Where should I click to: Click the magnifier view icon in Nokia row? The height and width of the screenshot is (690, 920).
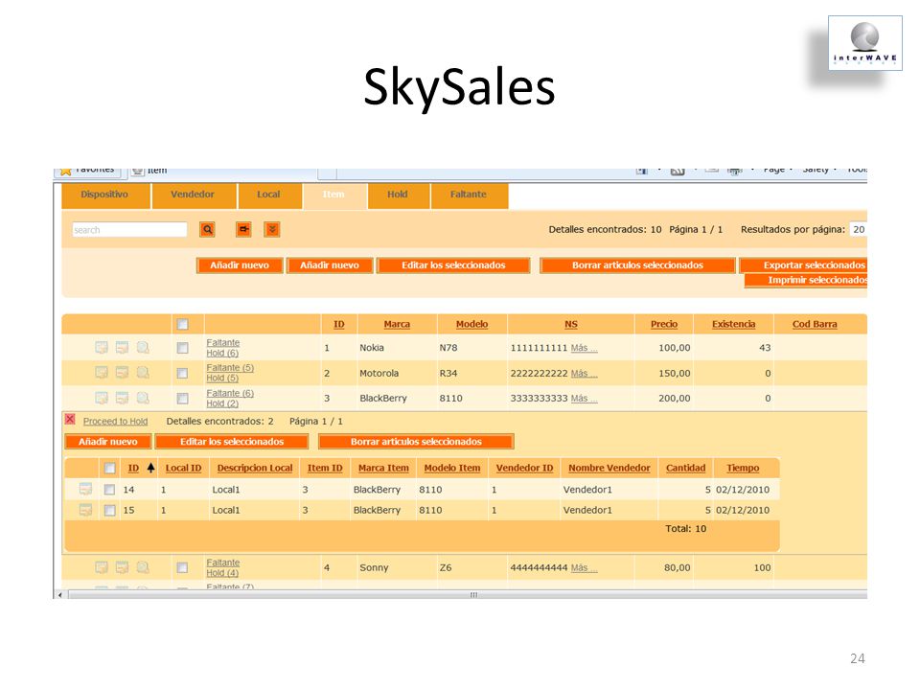(x=143, y=347)
